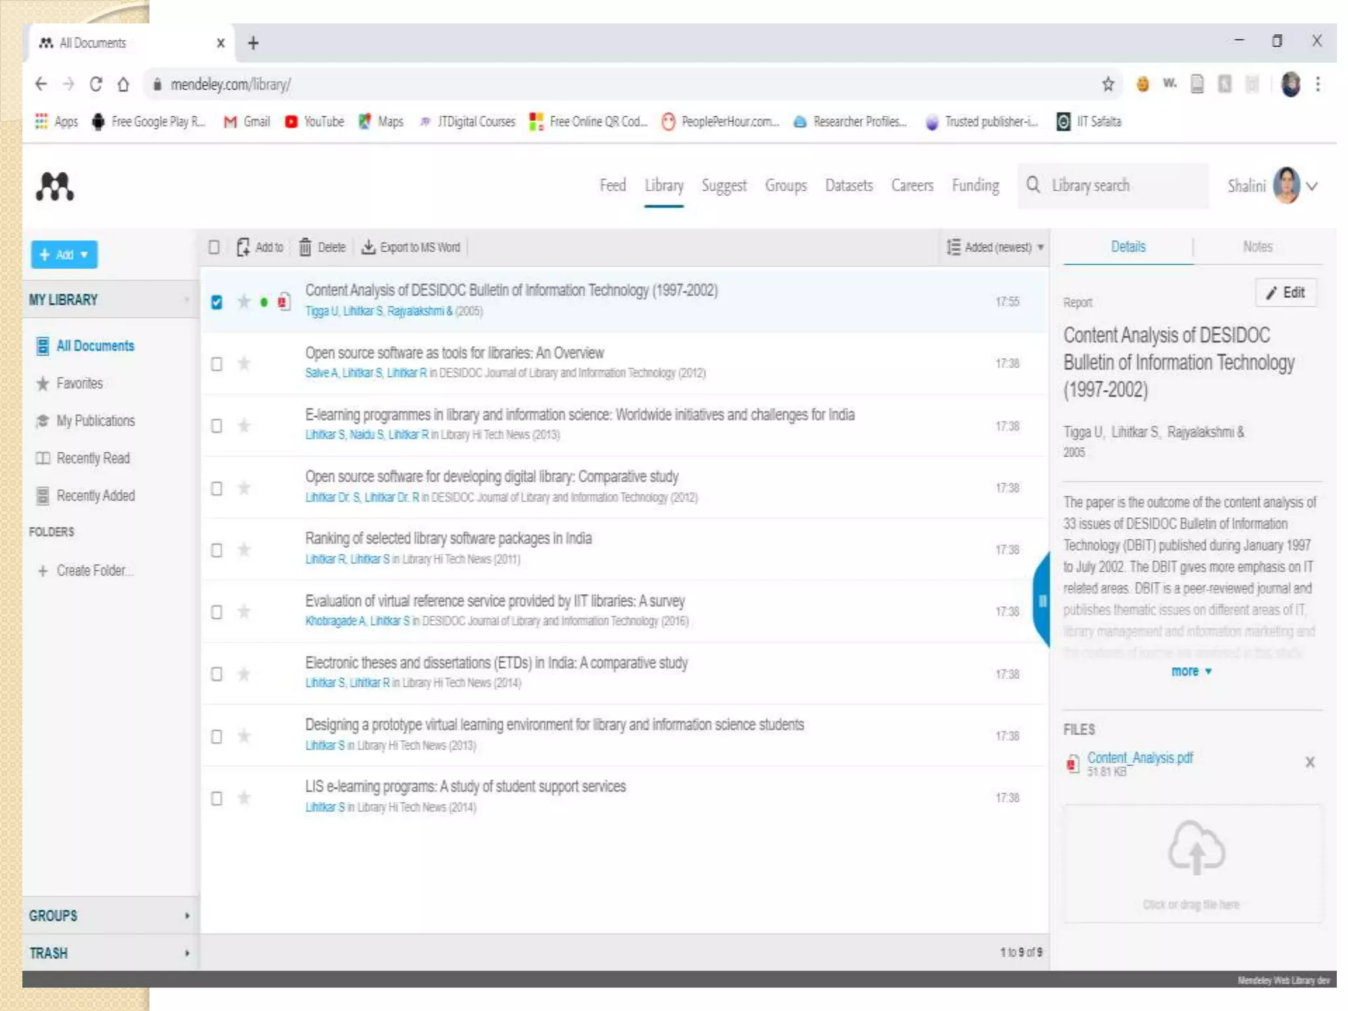Screen dimensions: 1348x1011
Task: Click the Delete trash icon in toolbar
Action: [305, 247]
